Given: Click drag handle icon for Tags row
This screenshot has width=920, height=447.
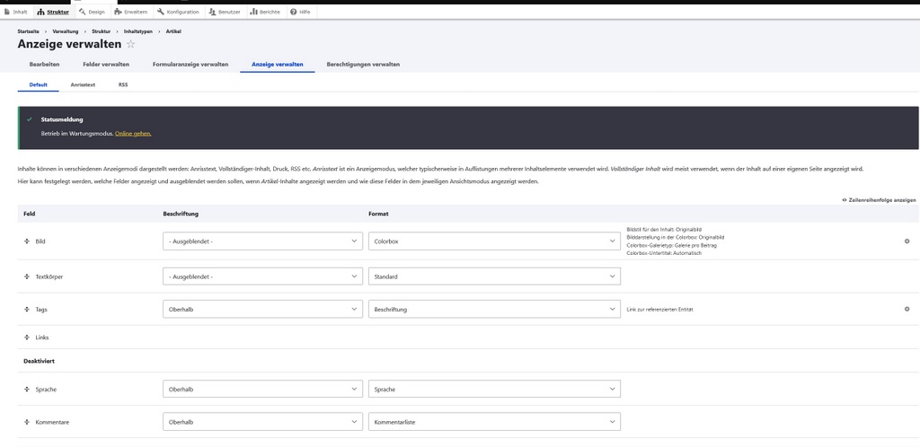Looking at the screenshot, I should click(27, 309).
